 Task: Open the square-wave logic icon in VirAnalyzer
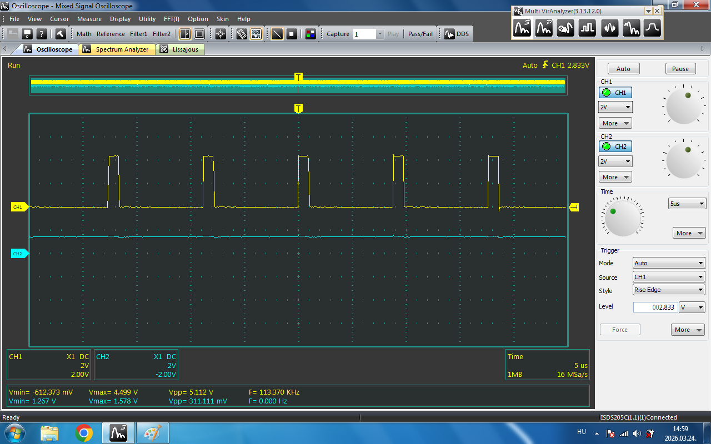coord(587,27)
